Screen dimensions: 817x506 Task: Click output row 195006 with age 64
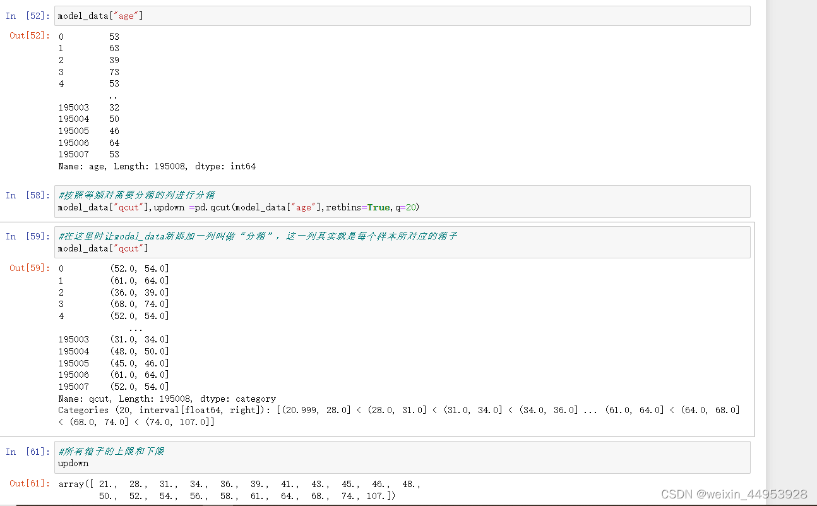pyautogui.click(x=89, y=143)
